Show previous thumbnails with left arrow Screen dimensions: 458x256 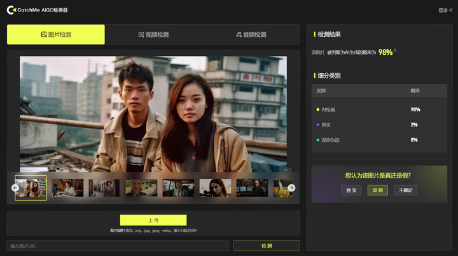[15, 188]
